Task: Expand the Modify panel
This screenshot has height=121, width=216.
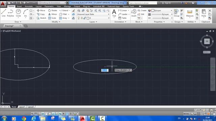Action: click(x=56, y=22)
